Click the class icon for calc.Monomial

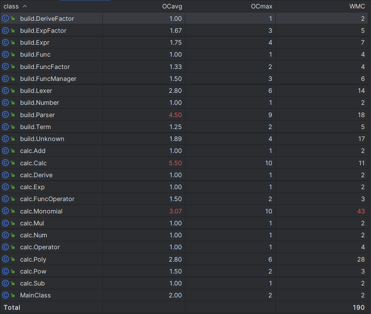pyautogui.click(x=5, y=211)
